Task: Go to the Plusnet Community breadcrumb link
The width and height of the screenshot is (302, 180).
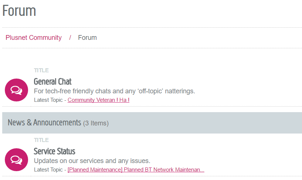Action: pyautogui.click(x=34, y=38)
